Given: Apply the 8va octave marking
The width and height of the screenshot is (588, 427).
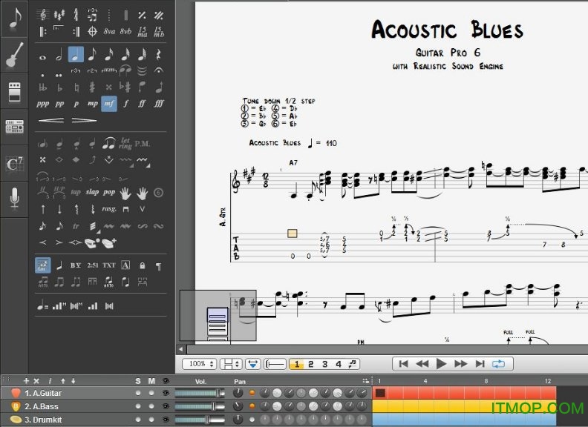Looking at the screenshot, I should click(x=109, y=31).
